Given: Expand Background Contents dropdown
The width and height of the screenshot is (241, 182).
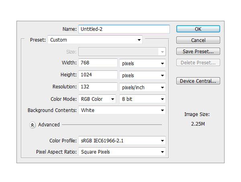Looking at the screenshot, I should pos(122,110).
